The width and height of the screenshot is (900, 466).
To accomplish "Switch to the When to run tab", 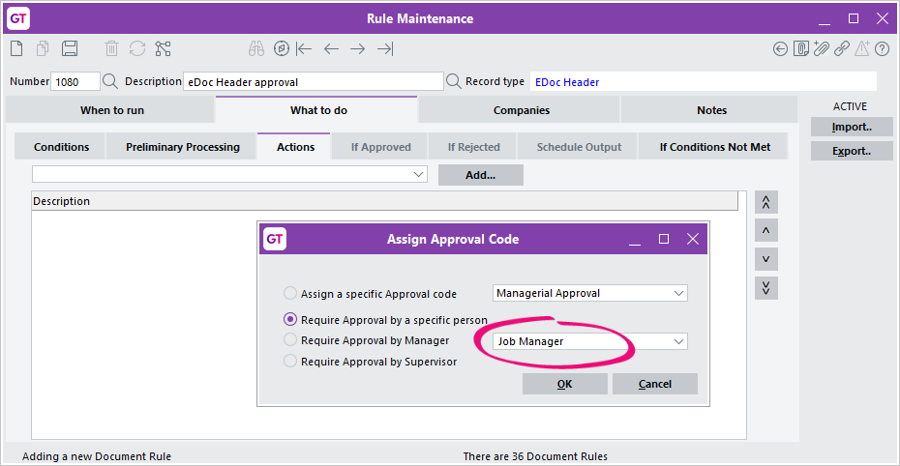I will (111, 110).
